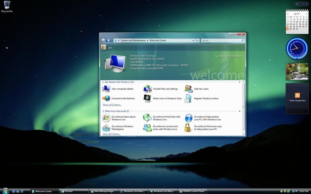Open View computer details item
311x194 pixels.
coord(118,89)
